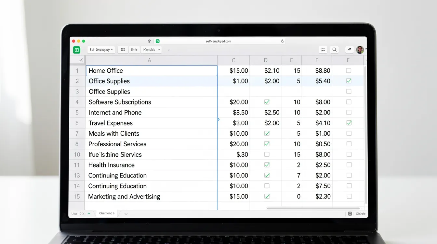Select the Home Office cell
The image size is (437, 244).
pyautogui.click(x=152, y=70)
